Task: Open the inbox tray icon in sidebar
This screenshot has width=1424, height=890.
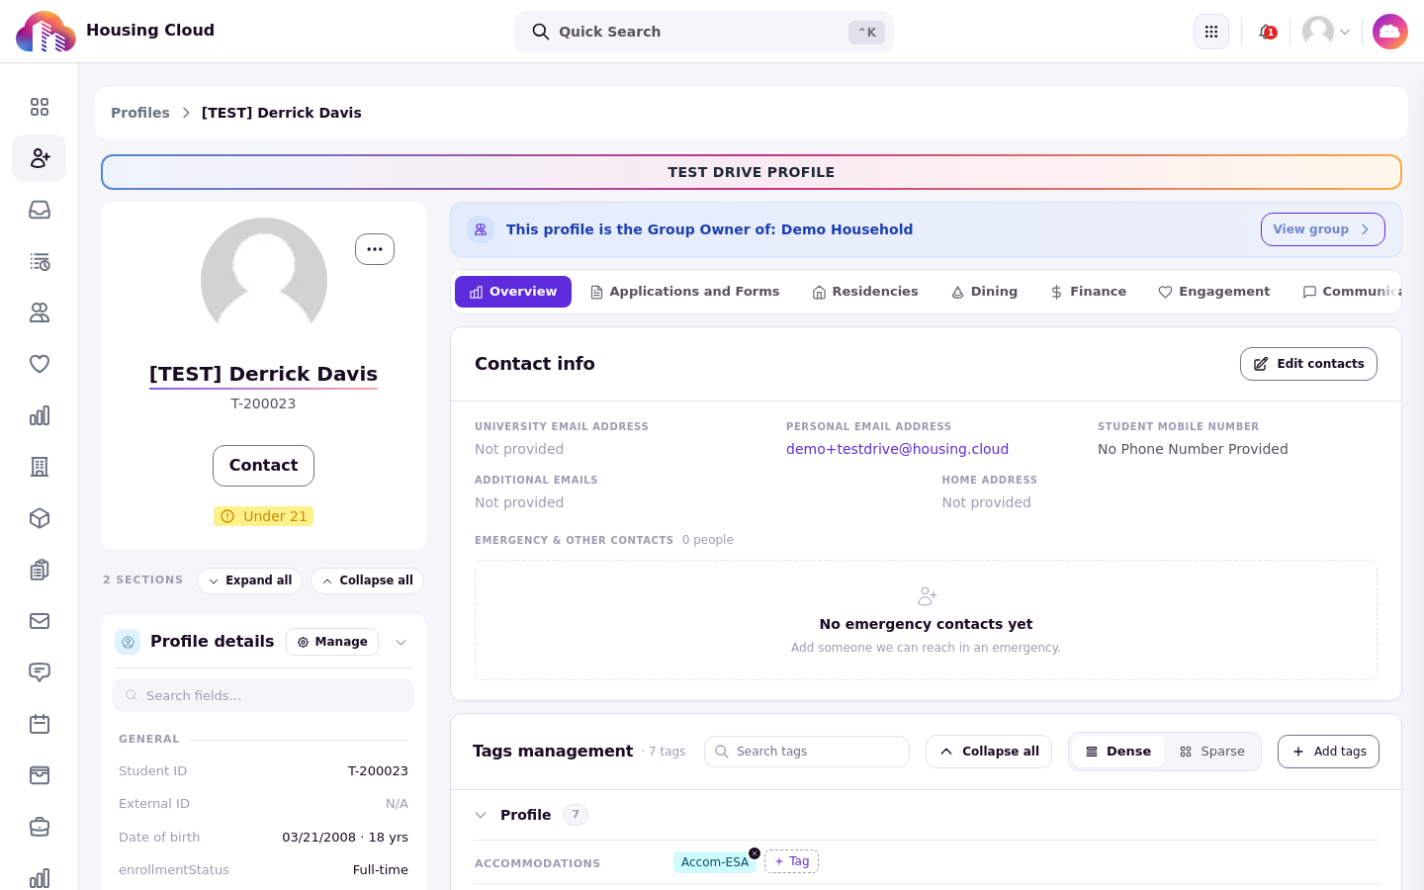Action: click(x=40, y=210)
